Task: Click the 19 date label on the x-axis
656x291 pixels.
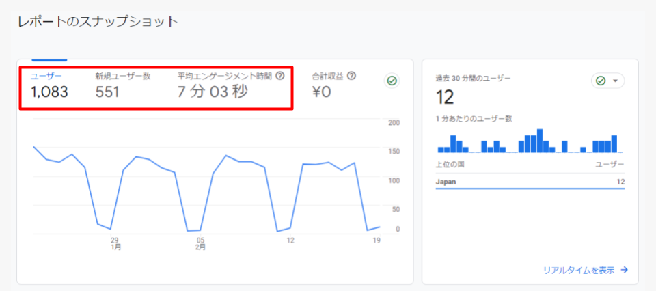Action: [376, 240]
